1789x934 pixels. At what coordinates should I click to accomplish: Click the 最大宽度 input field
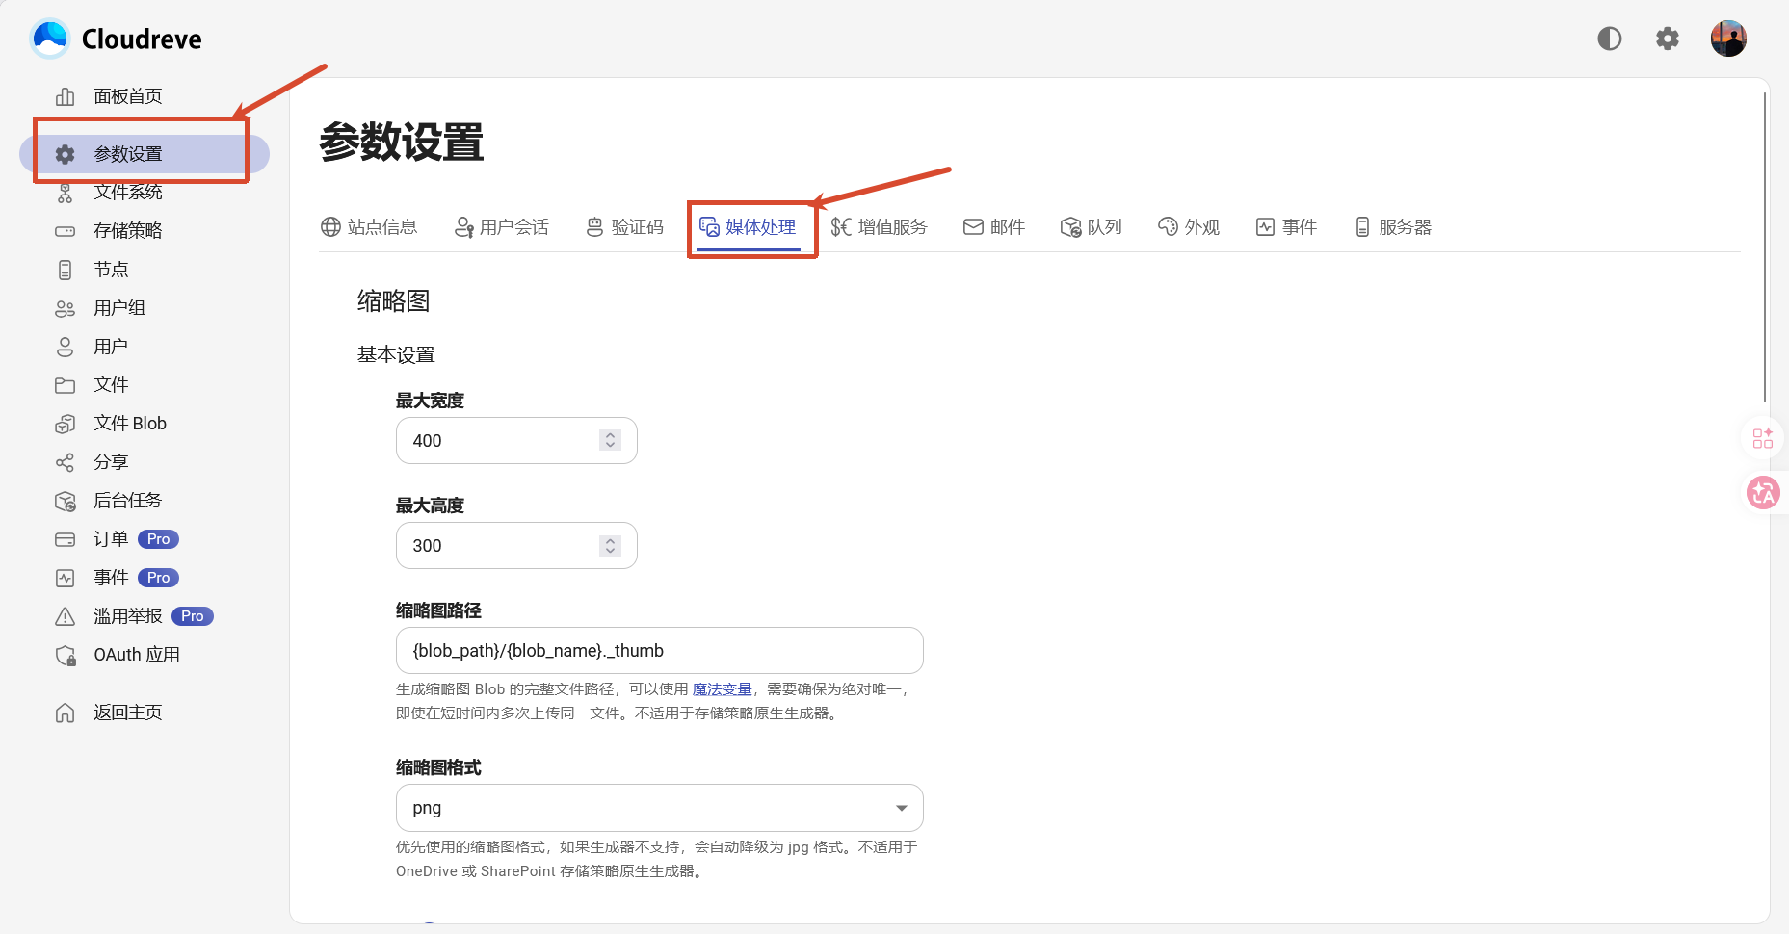(516, 440)
